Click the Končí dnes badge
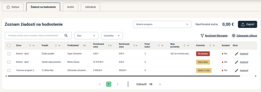Image resolution: width=261 pixels, height=92 pixels. 203,62
